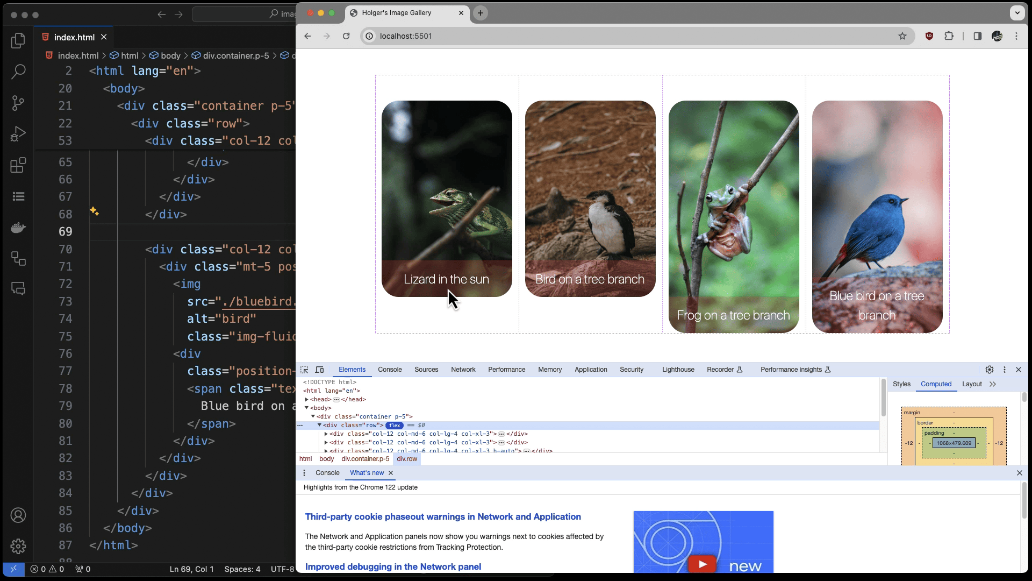Image resolution: width=1032 pixels, height=581 pixels.
Task: Click the What's new close button
Action: 391,472
